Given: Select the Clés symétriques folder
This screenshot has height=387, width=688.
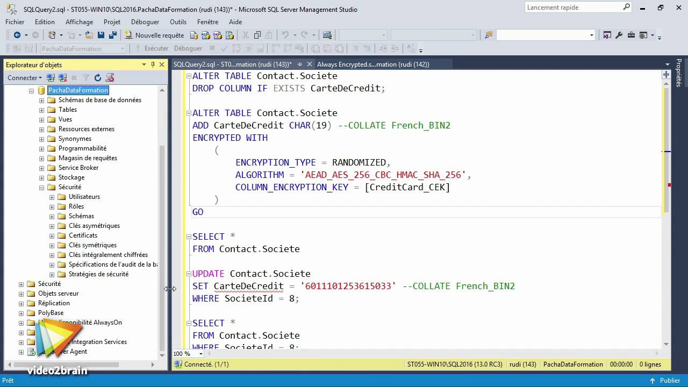Looking at the screenshot, I should [92, 245].
